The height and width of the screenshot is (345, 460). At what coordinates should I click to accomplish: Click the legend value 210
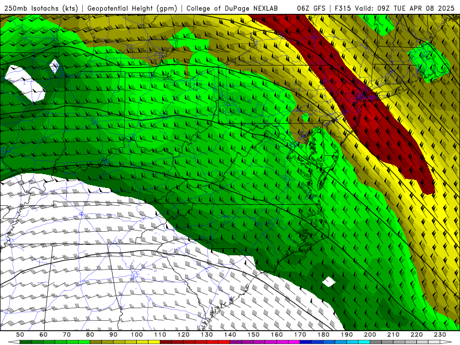pos(393,335)
